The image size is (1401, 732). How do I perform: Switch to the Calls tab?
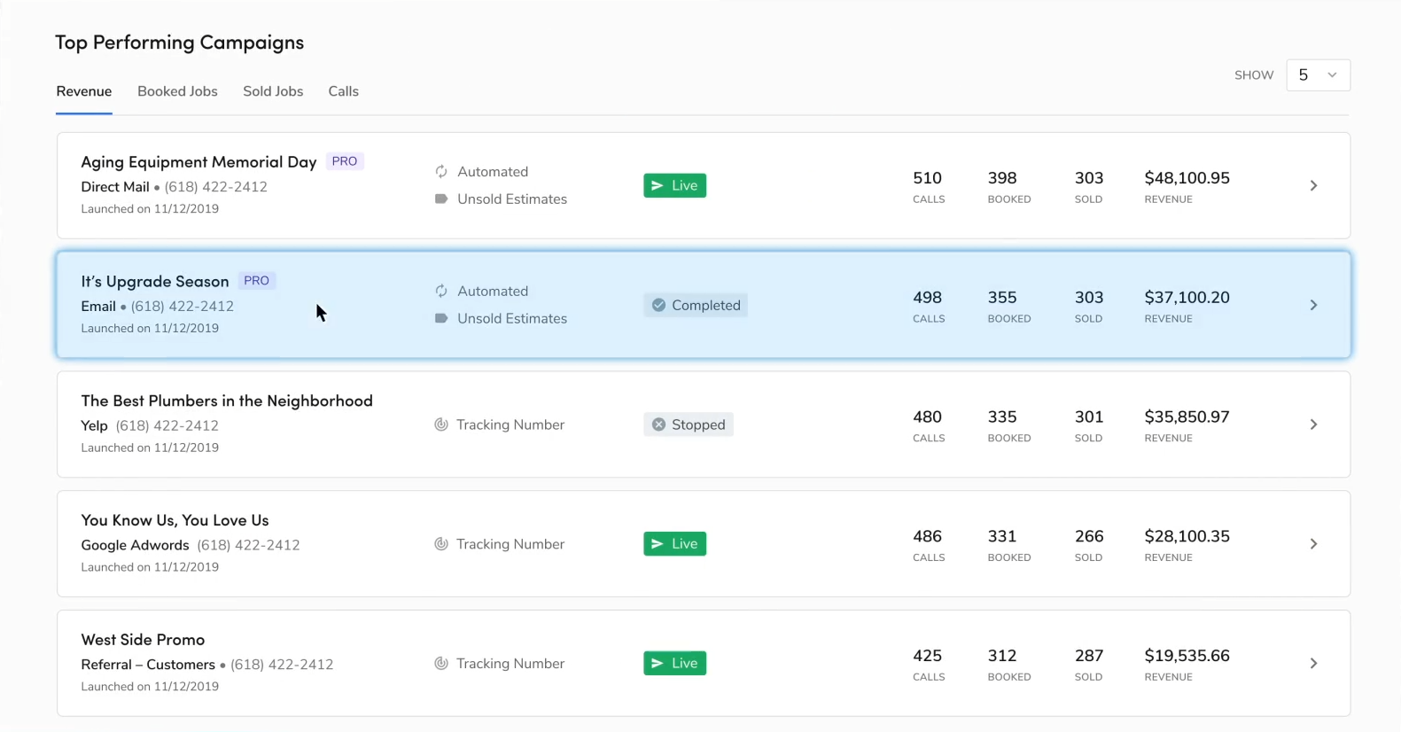pos(344,91)
